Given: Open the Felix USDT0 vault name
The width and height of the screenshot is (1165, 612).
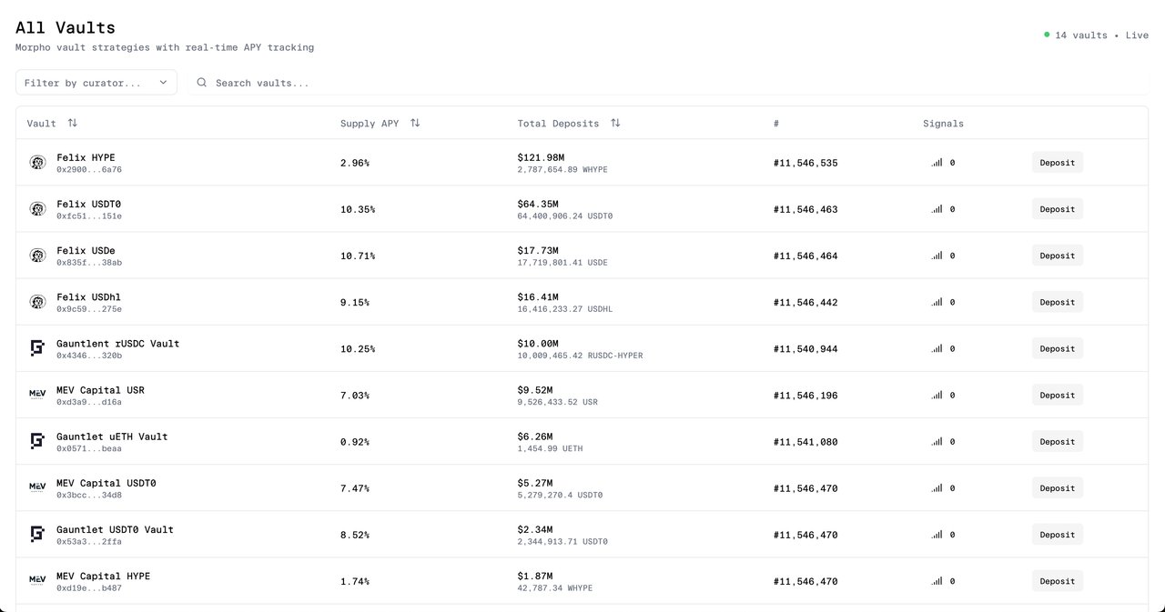Looking at the screenshot, I should click(x=88, y=204).
